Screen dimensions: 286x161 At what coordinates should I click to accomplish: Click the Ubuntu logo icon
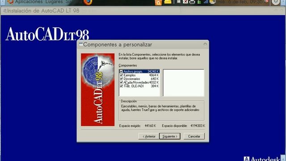click(x=10, y=2)
